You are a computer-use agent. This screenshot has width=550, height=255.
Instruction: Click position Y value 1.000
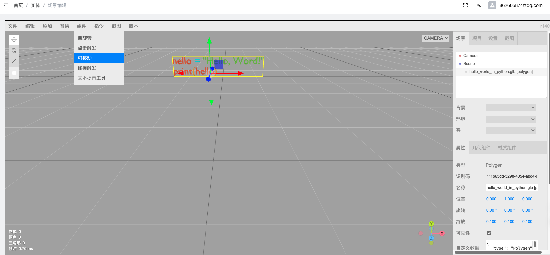coord(509,199)
